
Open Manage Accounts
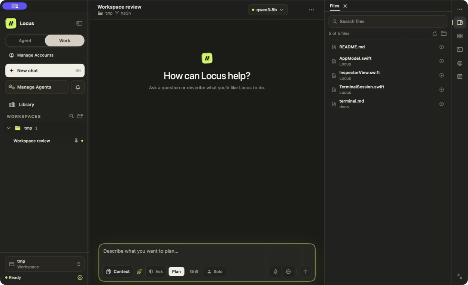[x=31, y=55]
